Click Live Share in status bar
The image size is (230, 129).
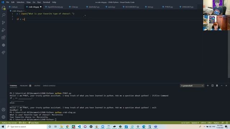pos(33,123)
